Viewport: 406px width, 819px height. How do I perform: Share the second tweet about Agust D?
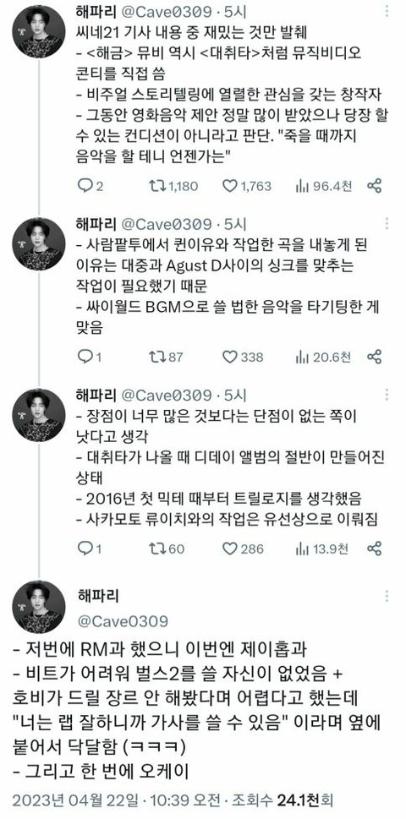[x=374, y=357]
